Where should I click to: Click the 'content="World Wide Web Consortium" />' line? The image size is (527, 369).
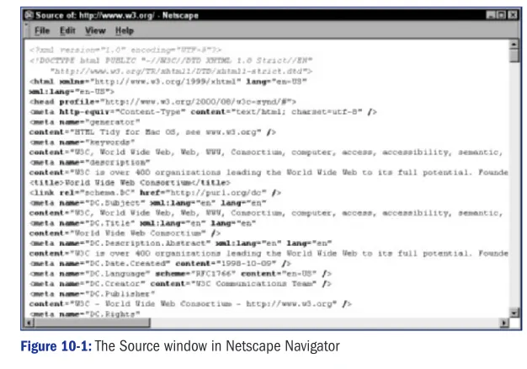(125, 233)
